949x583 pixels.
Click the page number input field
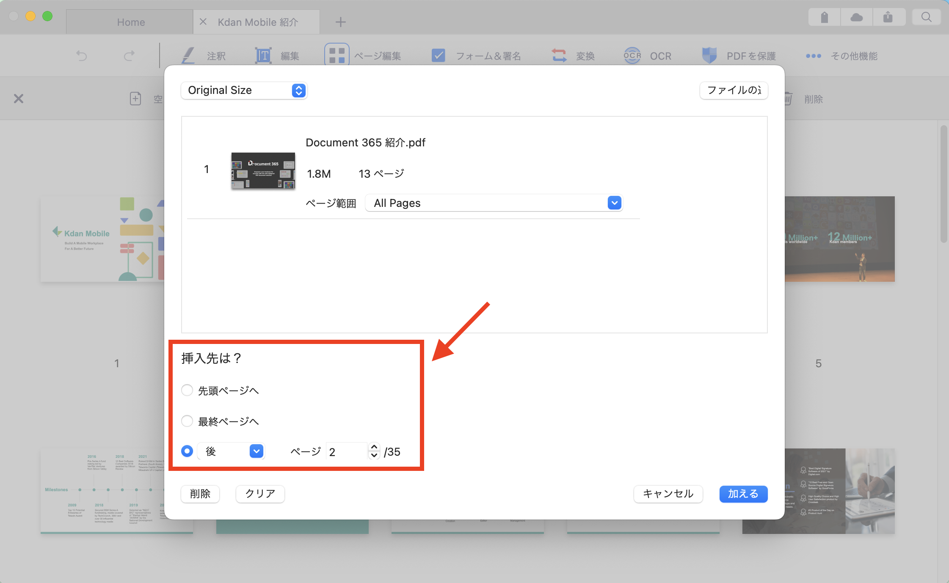point(346,451)
